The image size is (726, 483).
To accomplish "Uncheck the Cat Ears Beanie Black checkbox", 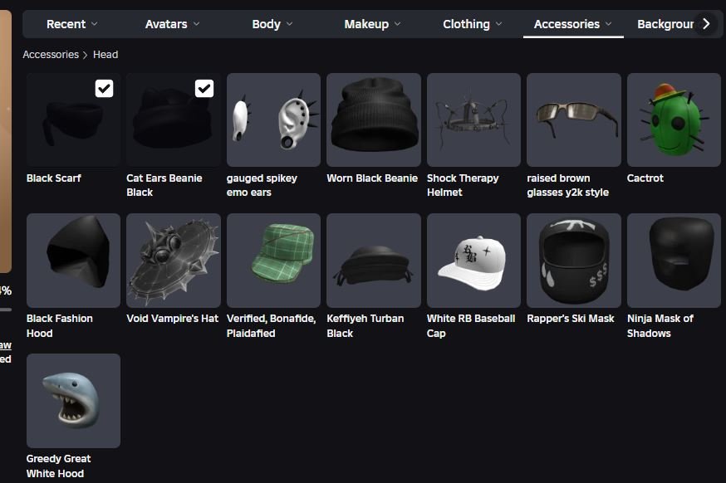I will 204,88.
